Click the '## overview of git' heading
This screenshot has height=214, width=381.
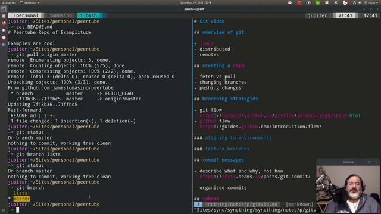coord(219,32)
